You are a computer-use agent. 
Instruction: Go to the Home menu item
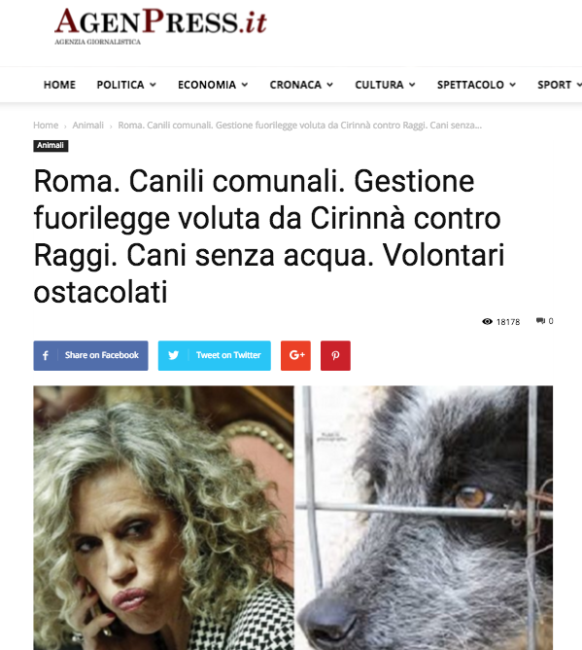tap(59, 85)
